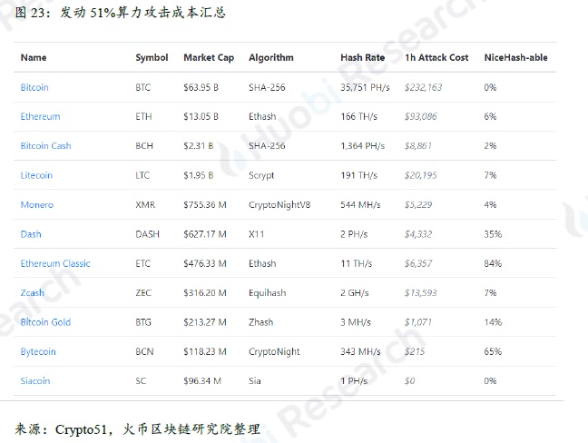Click the 14% NiceHash-able value
This screenshot has width=588, height=443.
tap(493, 322)
